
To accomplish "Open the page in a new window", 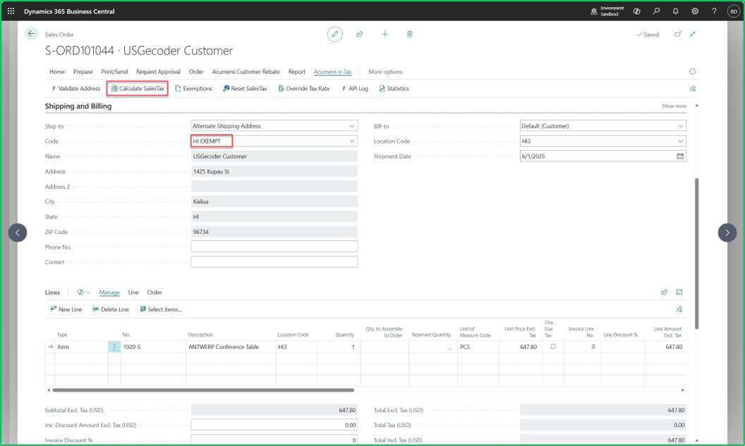I will (x=677, y=34).
